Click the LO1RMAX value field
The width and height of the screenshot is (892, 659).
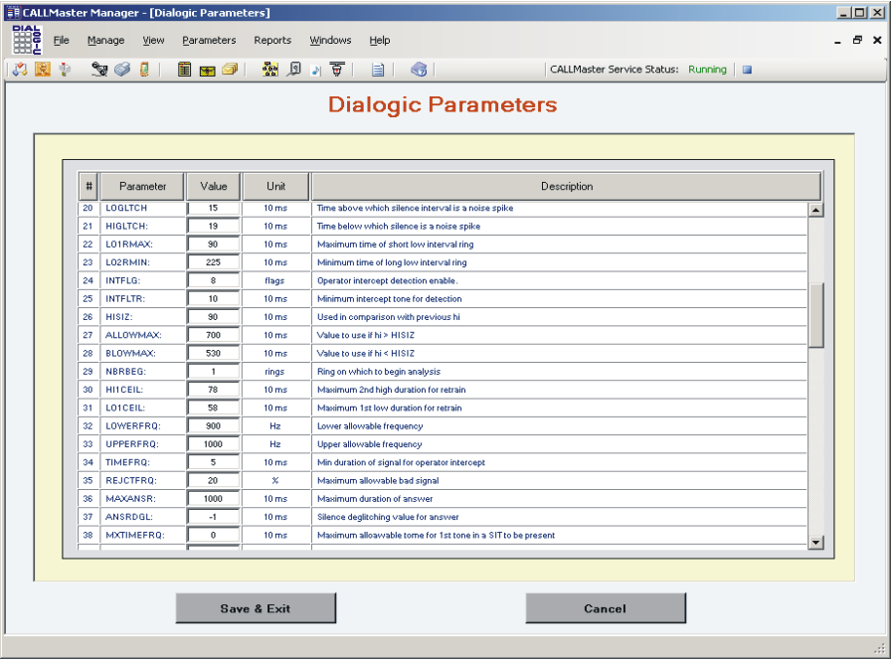point(214,245)
